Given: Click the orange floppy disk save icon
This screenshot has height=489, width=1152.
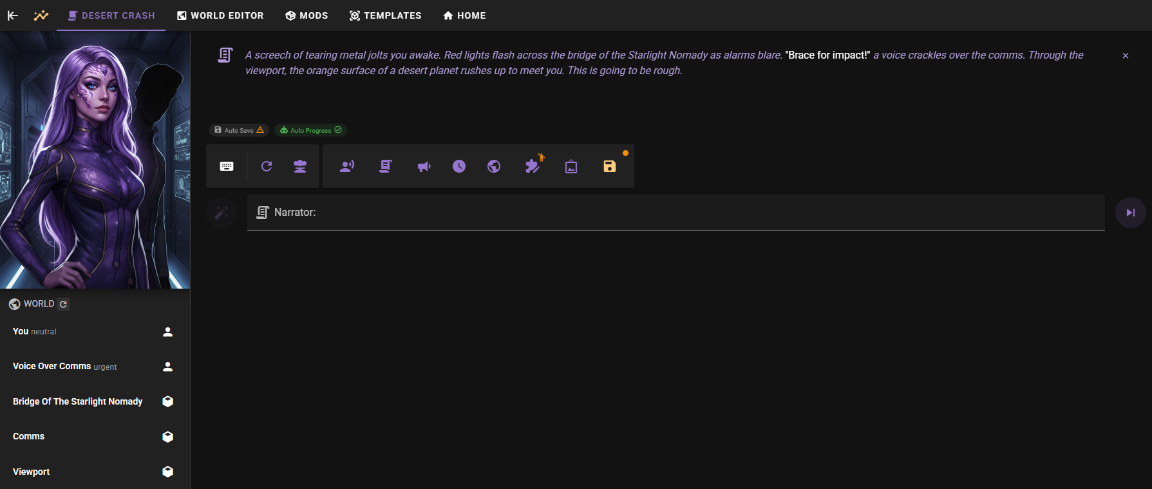Looking at the screenshot, I should 610,166.
